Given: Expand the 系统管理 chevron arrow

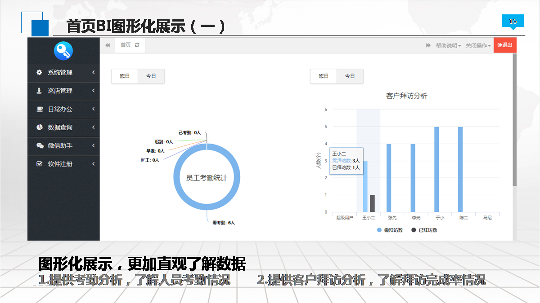Looking at the screenshot, I should click(x=93, y=72).
